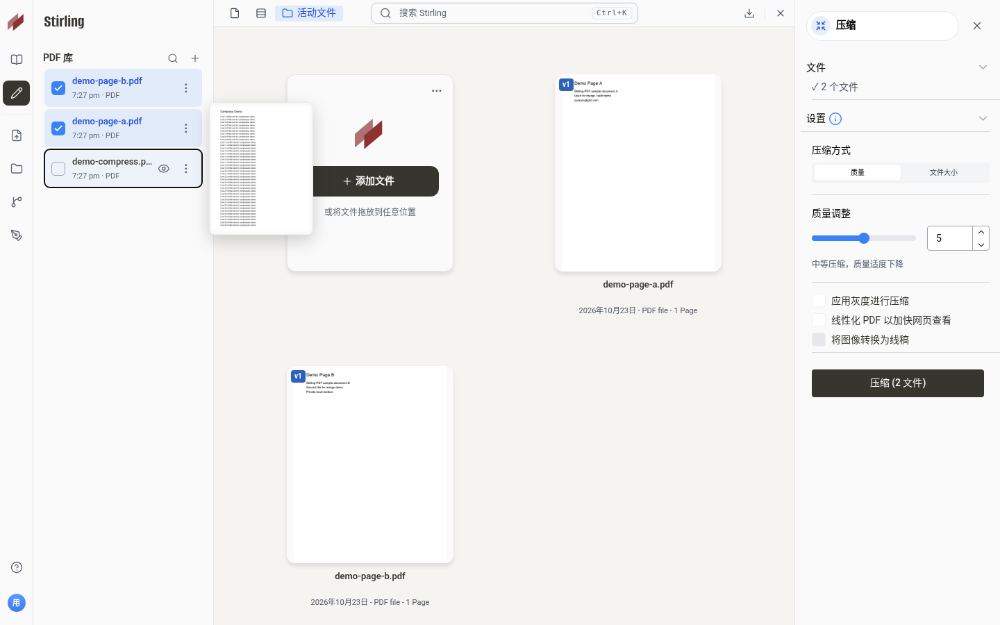Increase quality value with up stepper arrow

[981, 232]
